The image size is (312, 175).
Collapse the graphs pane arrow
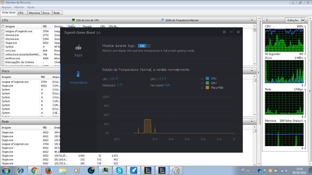[267, 20]
